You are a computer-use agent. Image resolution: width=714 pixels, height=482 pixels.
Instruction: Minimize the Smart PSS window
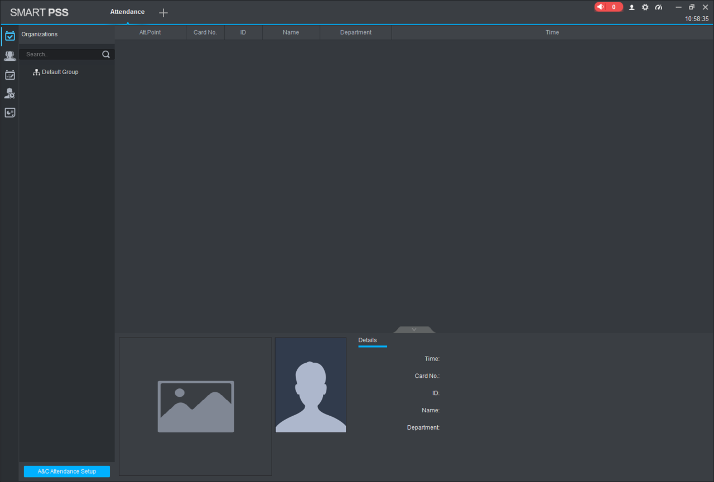tap(678, 7)
